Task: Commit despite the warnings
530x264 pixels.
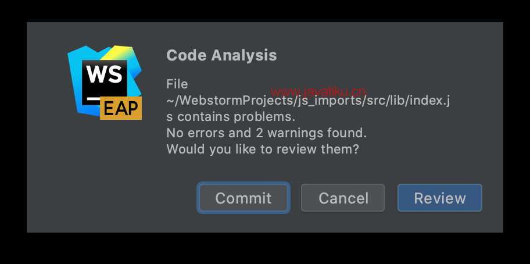Action: [x=243, y=198]
